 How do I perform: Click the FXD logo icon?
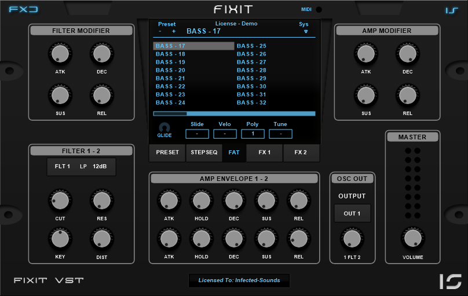(x=23, y=9)
